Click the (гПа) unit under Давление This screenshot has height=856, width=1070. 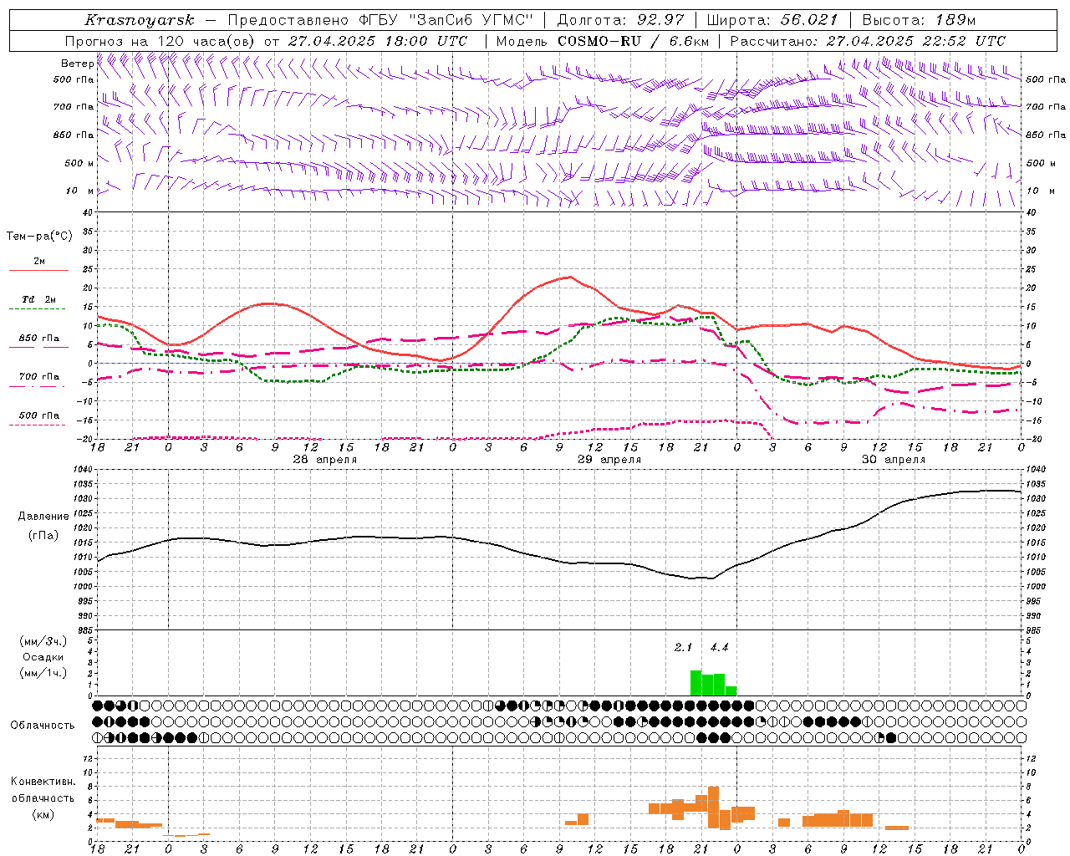[43, 536]
